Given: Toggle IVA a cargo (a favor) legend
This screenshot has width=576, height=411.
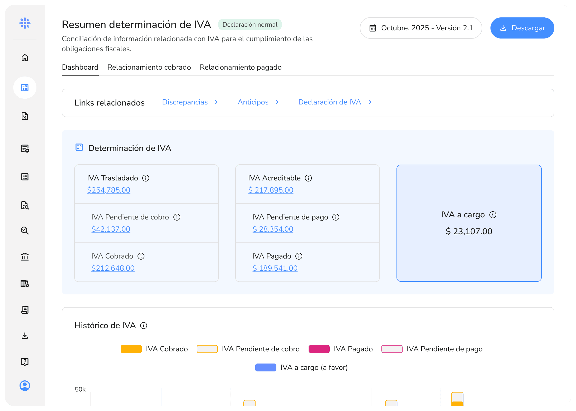Looking at the screenshot, I should point(266,367).
